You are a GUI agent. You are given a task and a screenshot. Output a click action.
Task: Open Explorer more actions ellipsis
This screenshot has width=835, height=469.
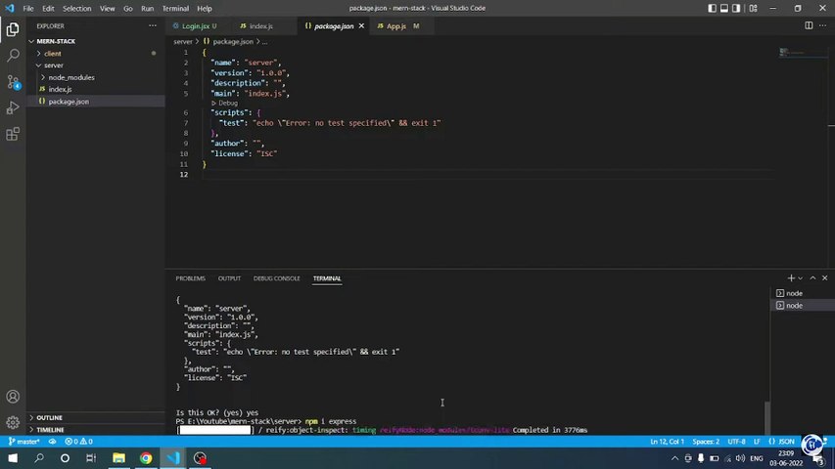[x=153, y=25]
